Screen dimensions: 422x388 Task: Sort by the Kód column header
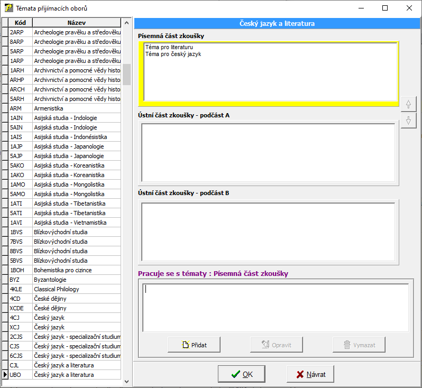[x=20, y=23]
